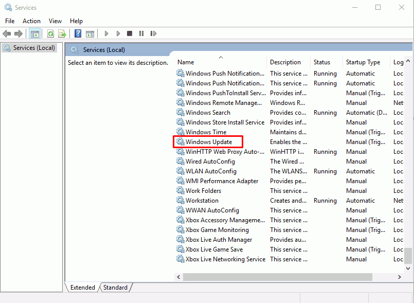Select the WLAN AutoConfig service name
The width and height of the screenshot is (414, 303).
[x=211, y=171]
